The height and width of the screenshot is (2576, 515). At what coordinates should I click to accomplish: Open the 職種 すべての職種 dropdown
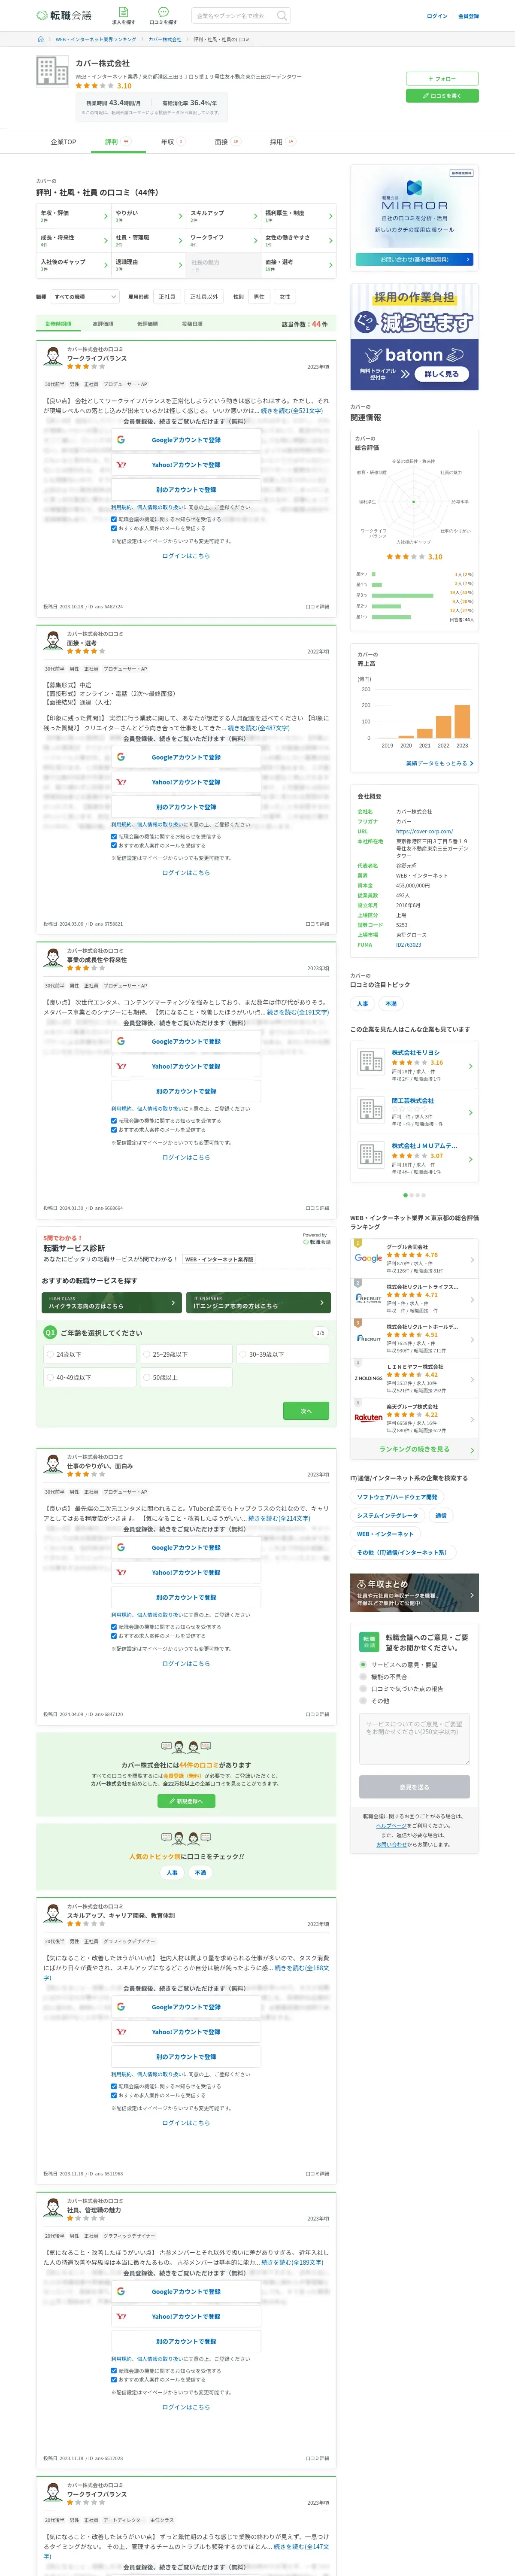pos(85,297)
